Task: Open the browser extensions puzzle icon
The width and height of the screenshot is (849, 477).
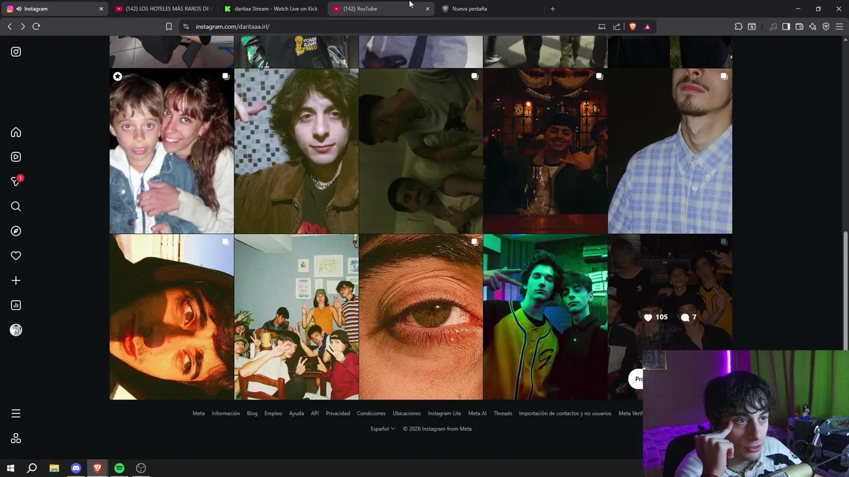Action: pyautogui.click(x=738, y=26)
